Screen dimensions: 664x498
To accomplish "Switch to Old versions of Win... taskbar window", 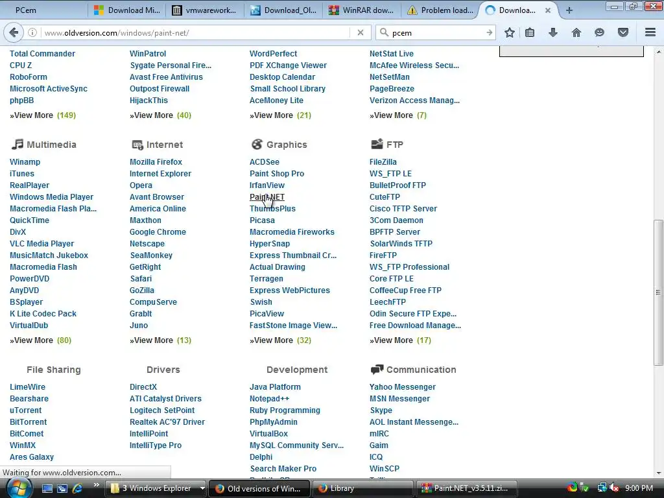I will 259,488.
